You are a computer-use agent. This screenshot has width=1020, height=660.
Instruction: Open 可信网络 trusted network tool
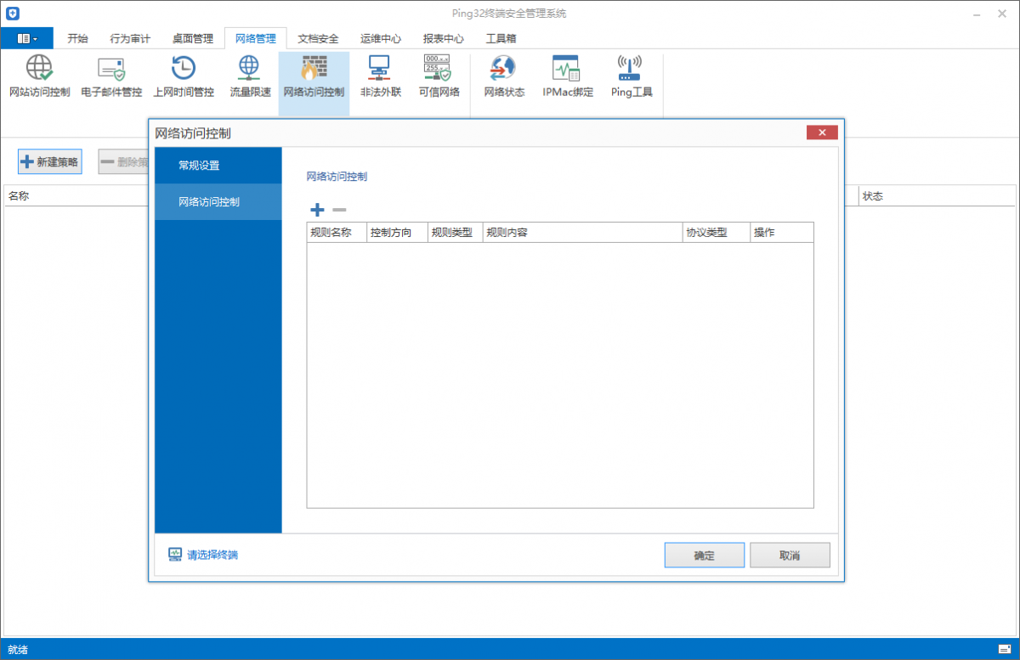439,76
